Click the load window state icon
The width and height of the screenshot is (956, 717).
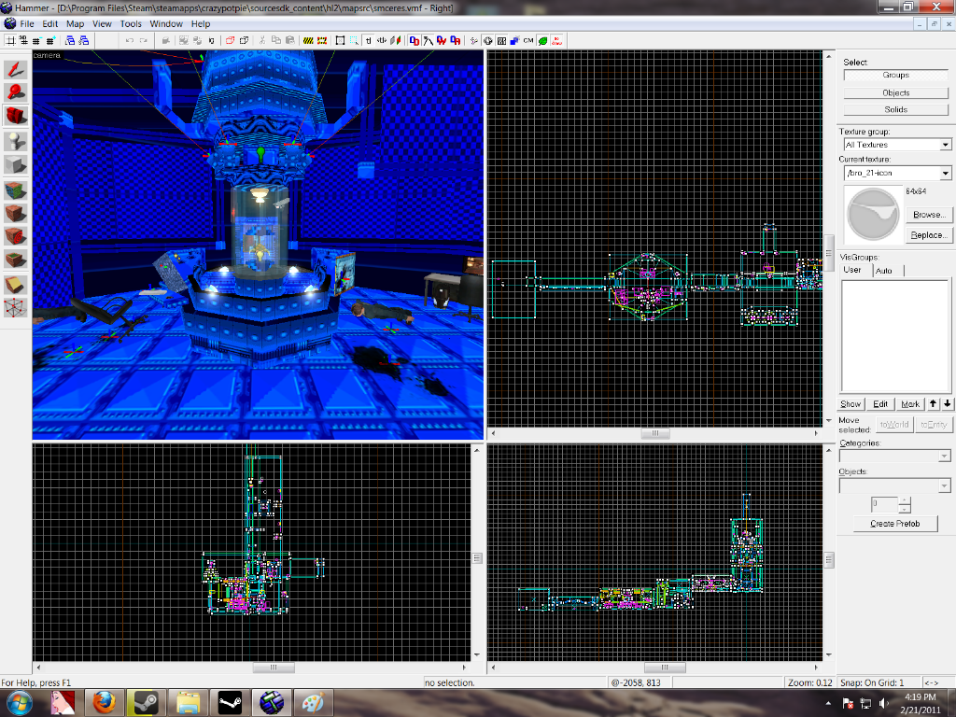(69, 41)
